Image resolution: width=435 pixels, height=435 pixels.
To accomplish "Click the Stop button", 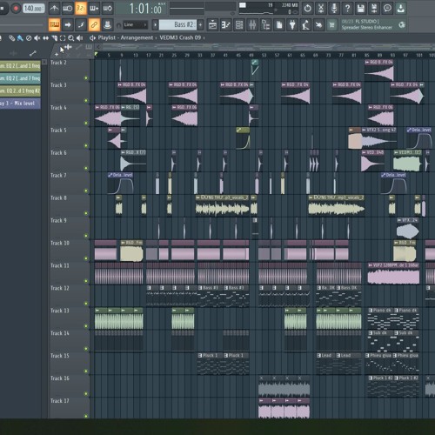I will [x=3, y=9].
